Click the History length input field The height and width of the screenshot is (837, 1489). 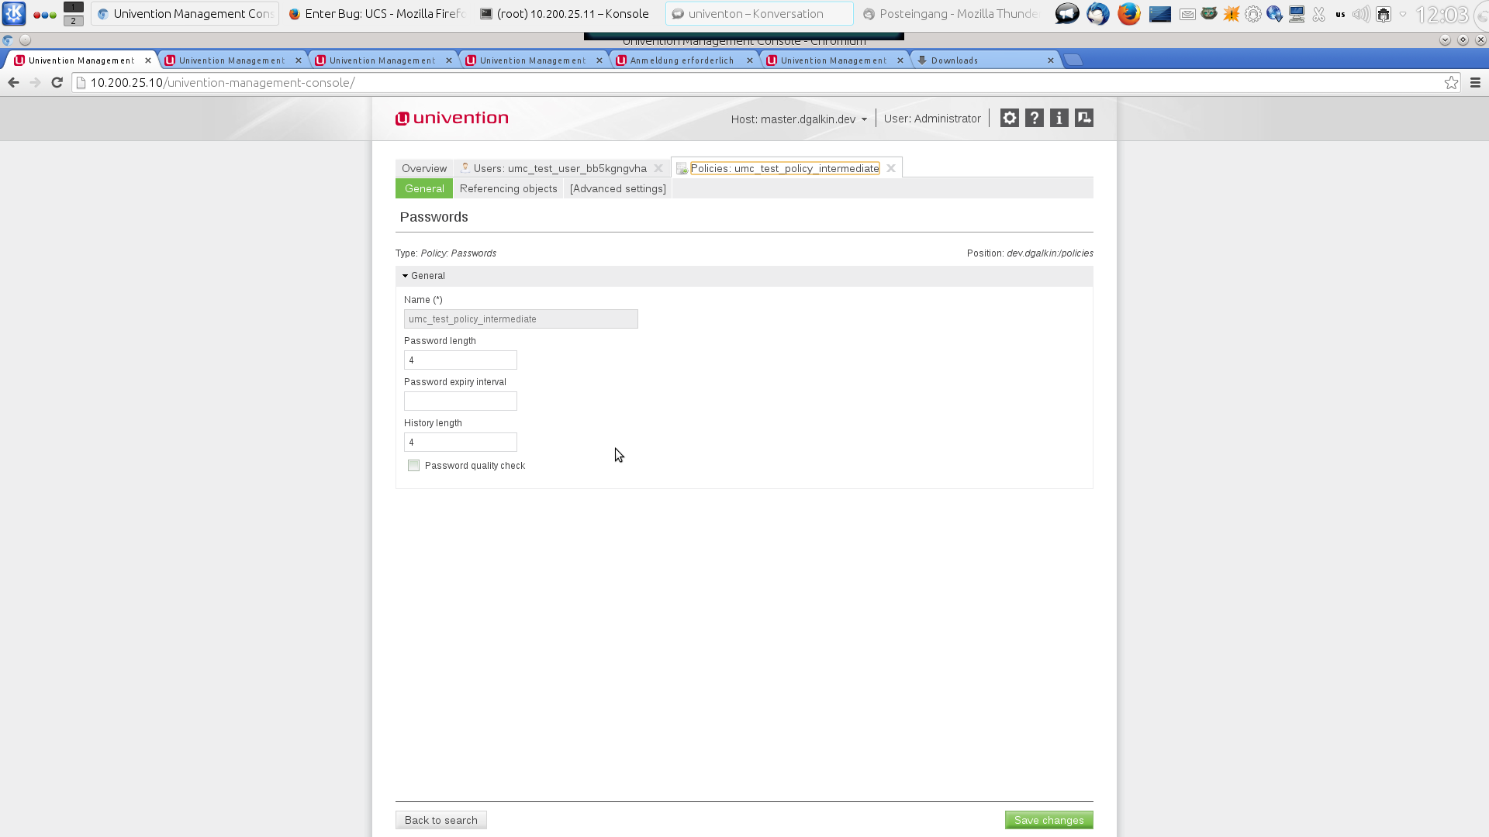460,443
